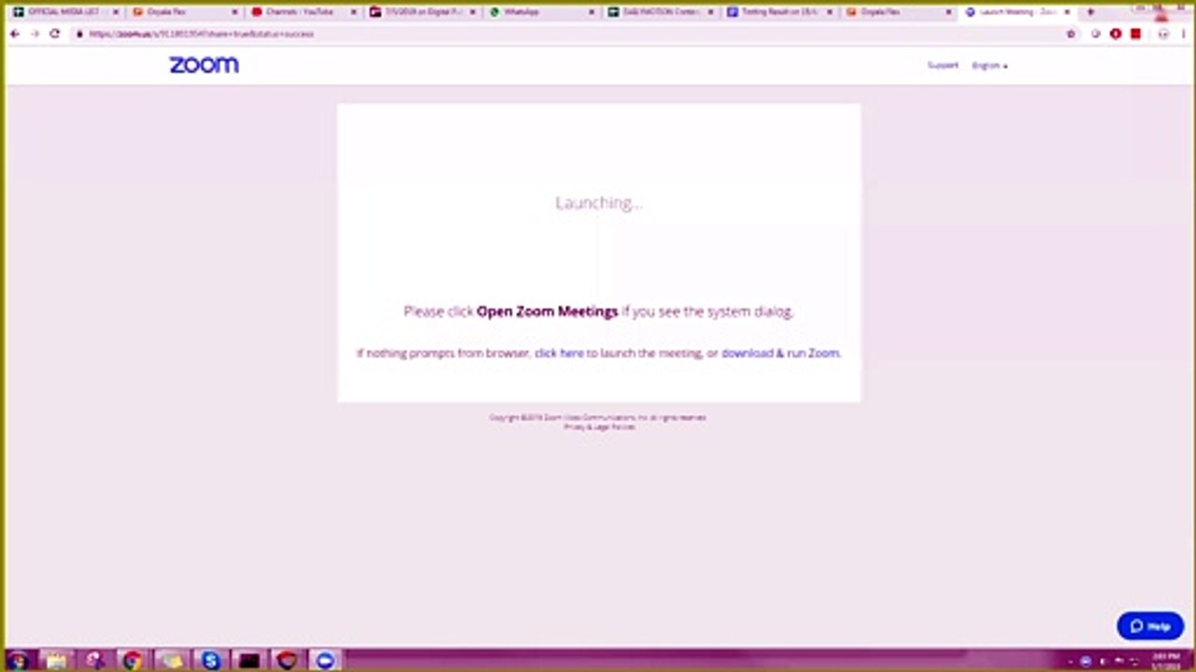
Task: Open the Zoom app icon in the taskbar
Action: (325, 661)
